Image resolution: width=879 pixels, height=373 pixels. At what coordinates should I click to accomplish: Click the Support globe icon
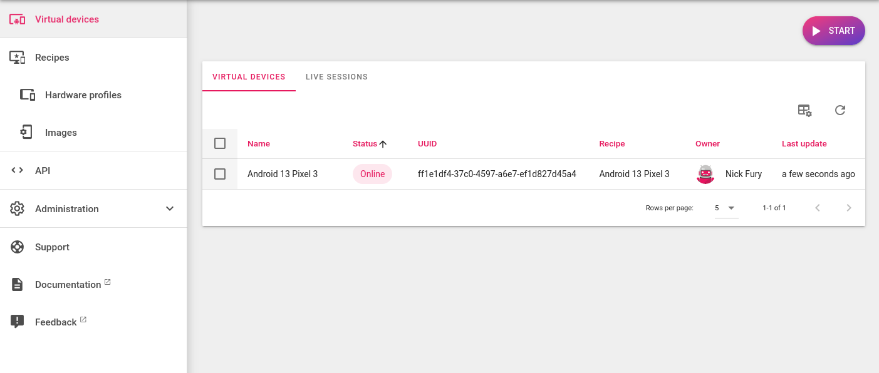[x=17, y=247]
